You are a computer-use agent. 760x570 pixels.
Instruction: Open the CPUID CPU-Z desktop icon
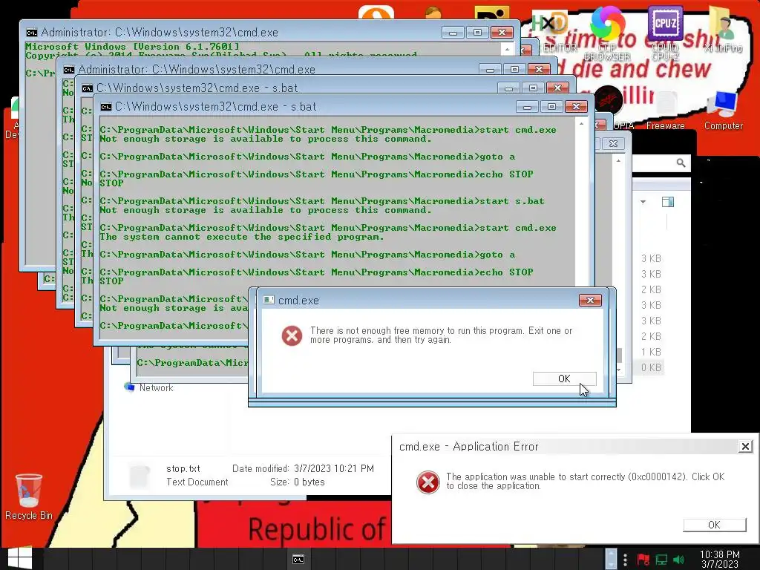tap(665, 23)
